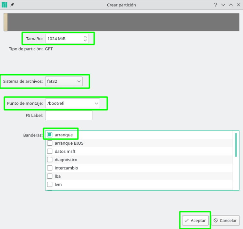
Task: Increase partition size with up arrow
Action: tap(85, 37)
